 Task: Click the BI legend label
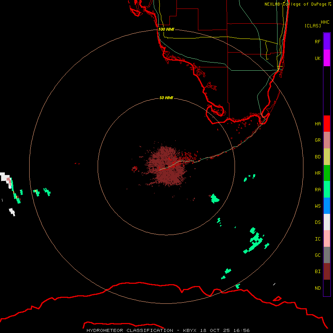click(317, 272)
